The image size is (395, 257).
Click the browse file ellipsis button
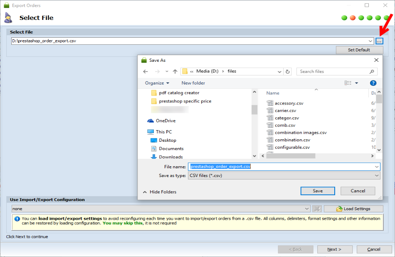click(379, 41)
